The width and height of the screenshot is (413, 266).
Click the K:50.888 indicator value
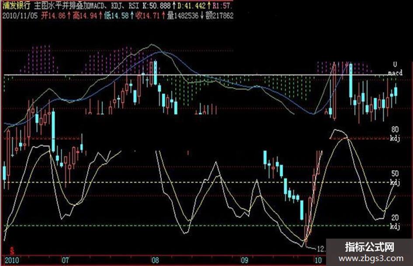pyautogui.click(x=156, y=5)
